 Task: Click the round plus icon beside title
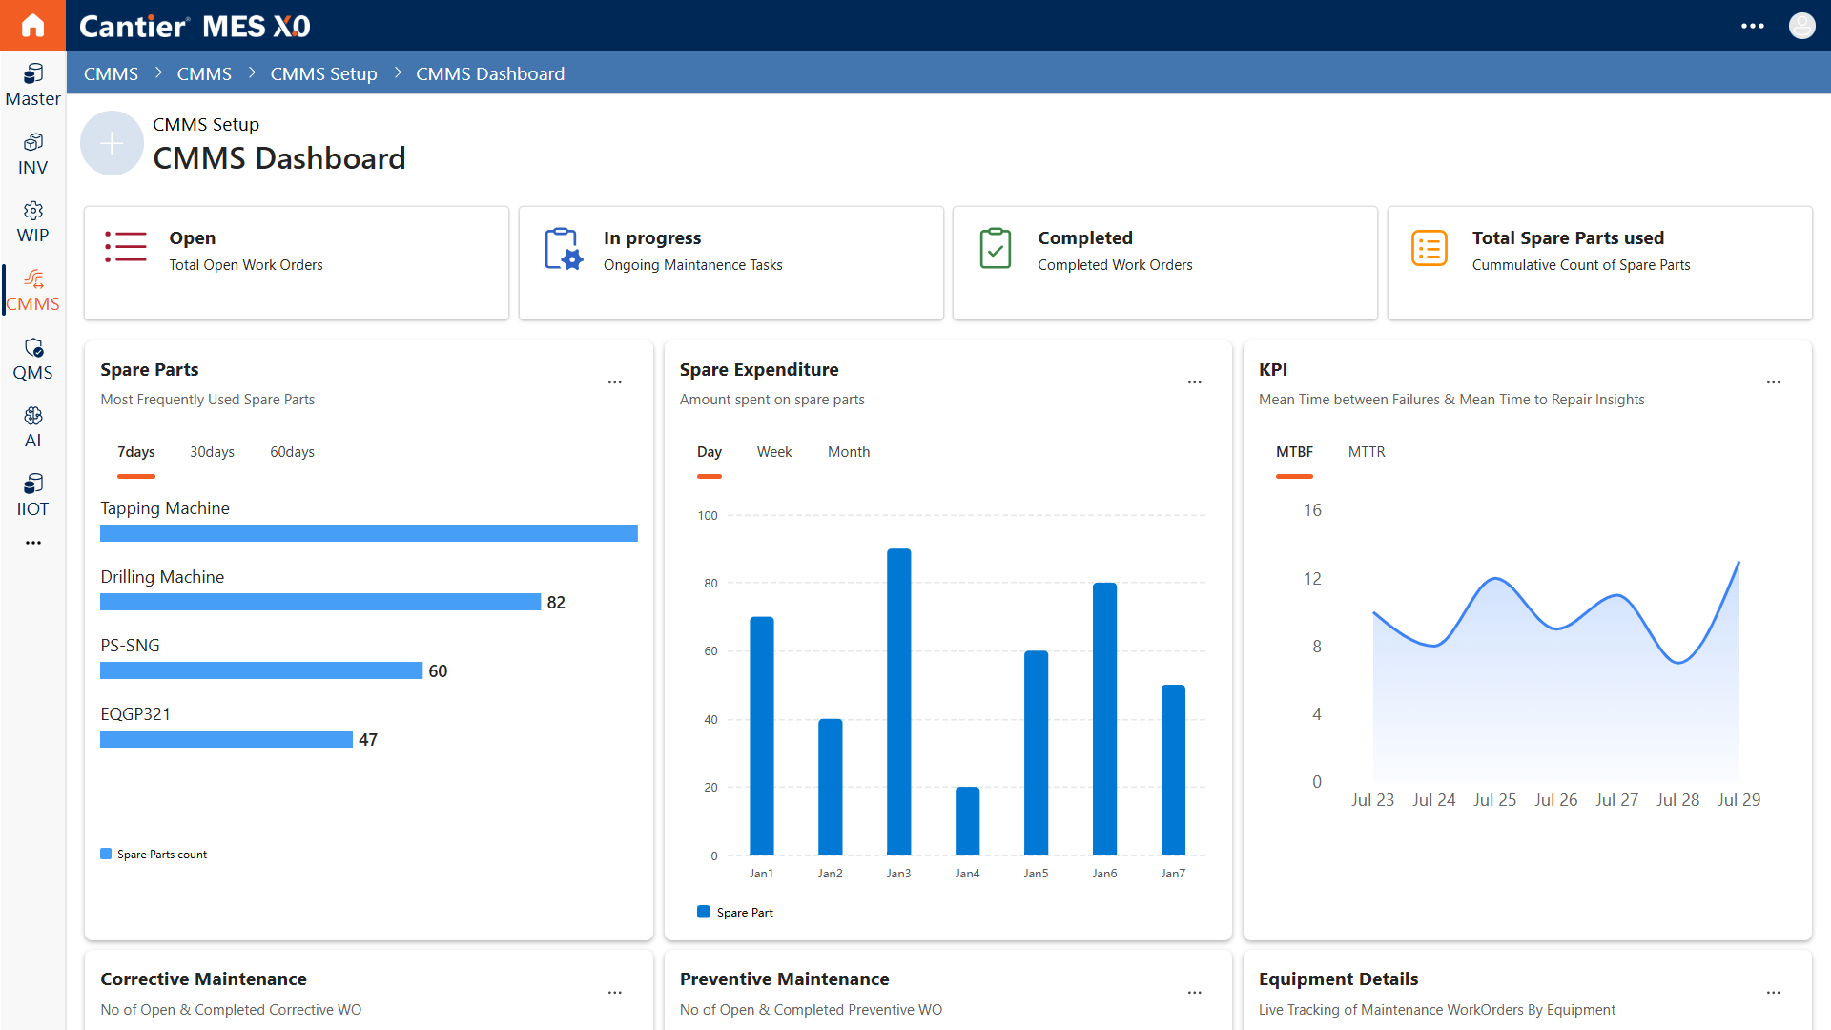[112, 143]
